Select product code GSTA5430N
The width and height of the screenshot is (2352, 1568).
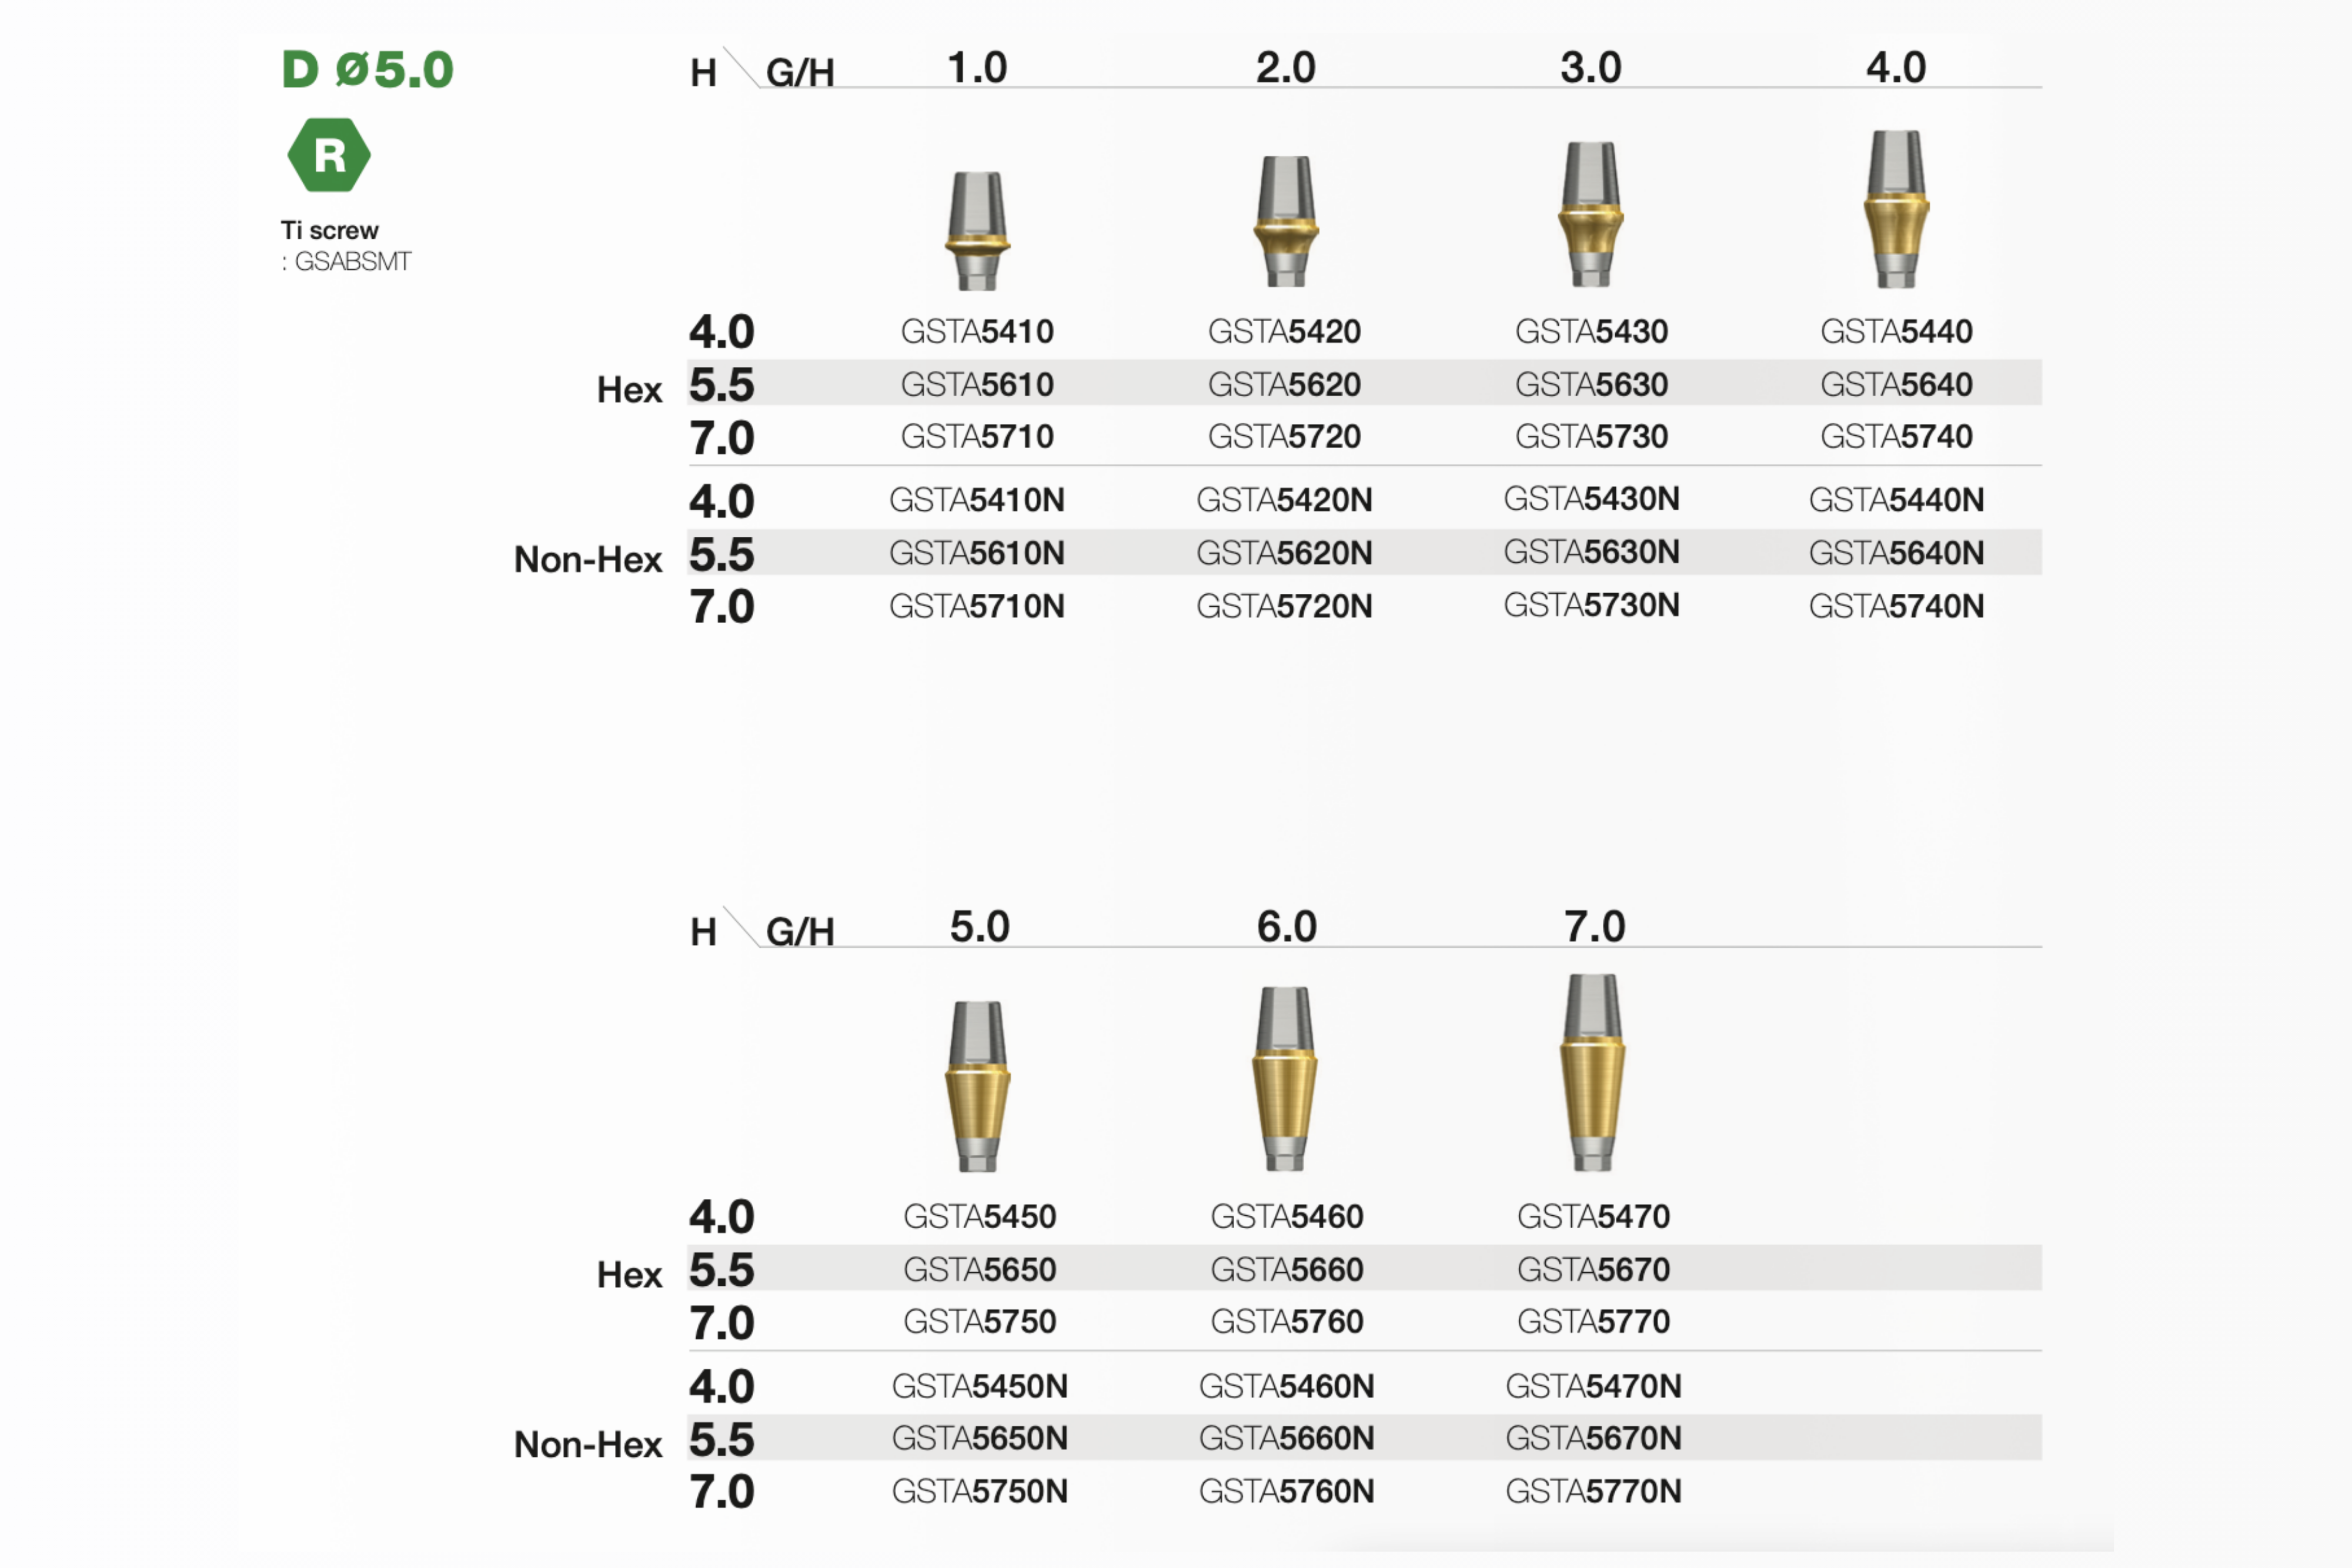point(1591,498)
